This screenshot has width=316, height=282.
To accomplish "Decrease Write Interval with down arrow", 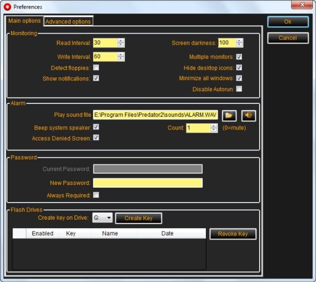I will (x=121, y=59).
